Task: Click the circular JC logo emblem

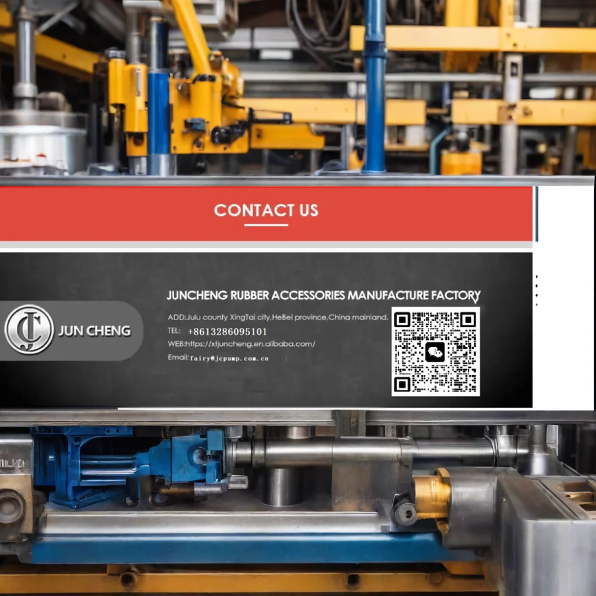Action: point(29,330)
